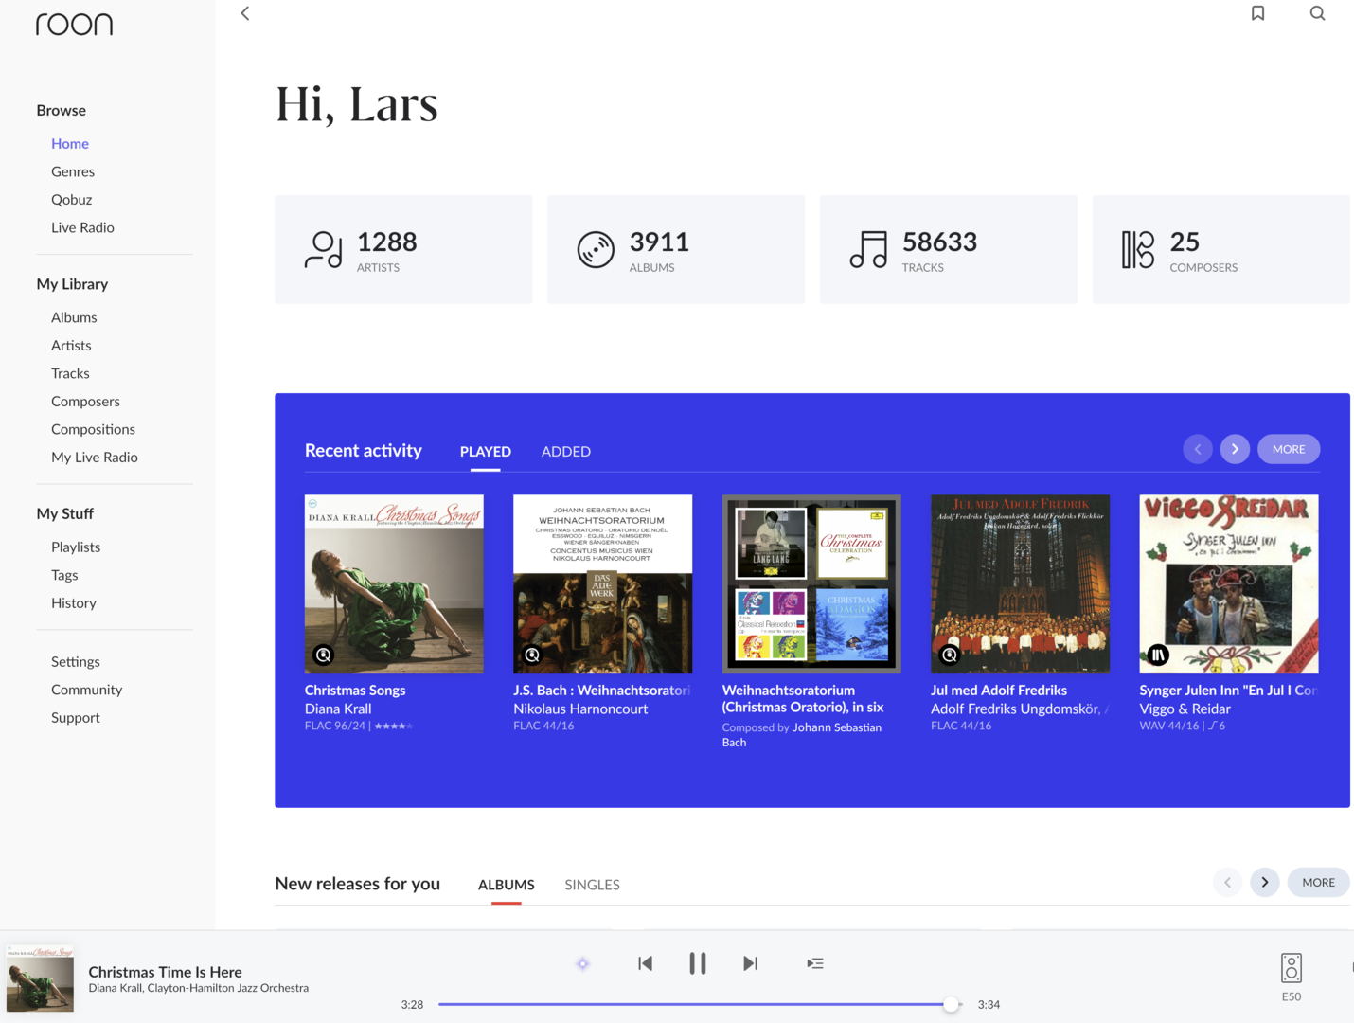Open the play queue

(x=815, y=963)
